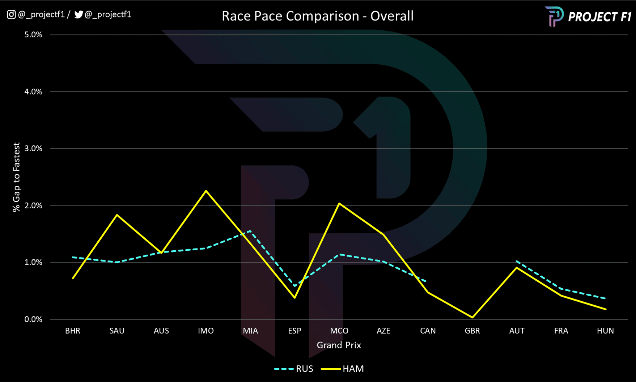Click the small PF1 emblem beside the logo text
Viewport: 636px width, 382px height.
click(x=554, y=15)
